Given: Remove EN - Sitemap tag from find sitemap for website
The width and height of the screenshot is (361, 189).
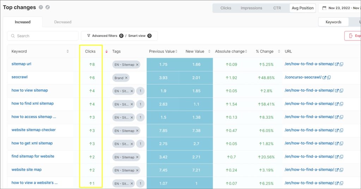Looking at the screenshot, I should (137, 157).
